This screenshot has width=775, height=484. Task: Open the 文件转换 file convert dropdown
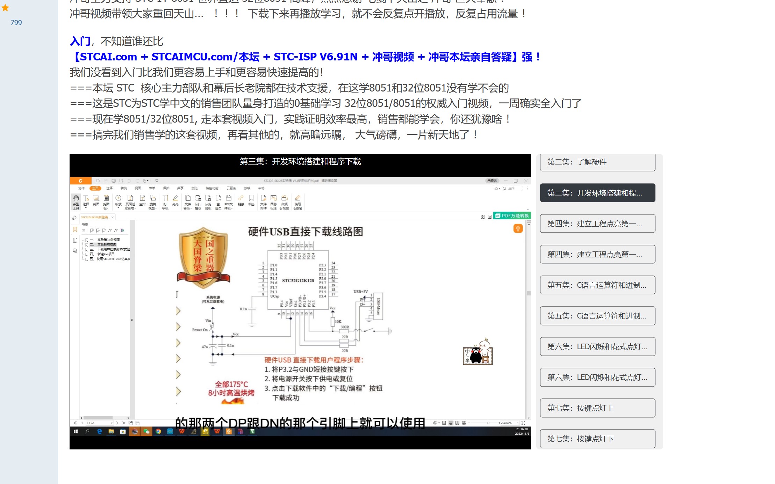click(x=188, y=202)
